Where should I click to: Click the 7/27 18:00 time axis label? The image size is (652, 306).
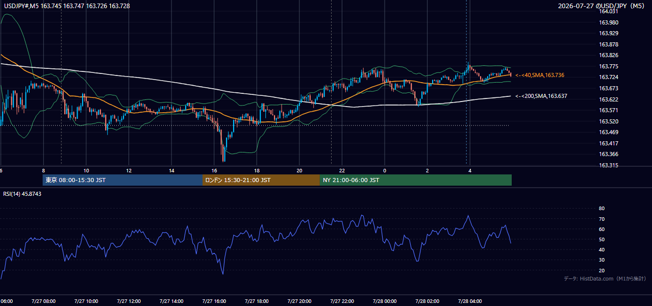[x=257, y=301]
